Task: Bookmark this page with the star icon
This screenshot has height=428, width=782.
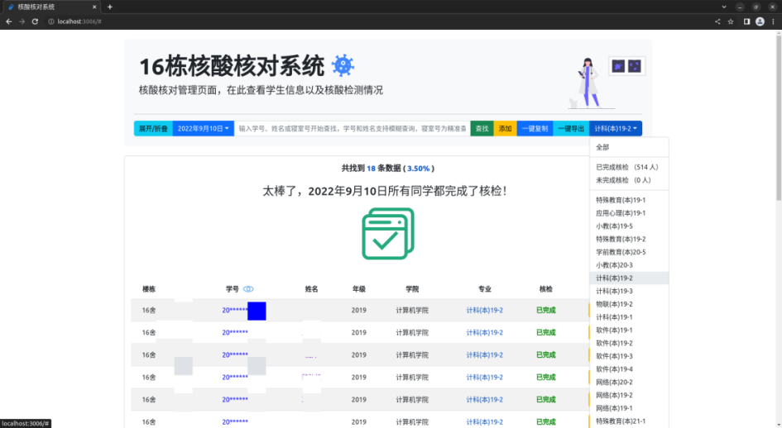Action: point(731,21)
